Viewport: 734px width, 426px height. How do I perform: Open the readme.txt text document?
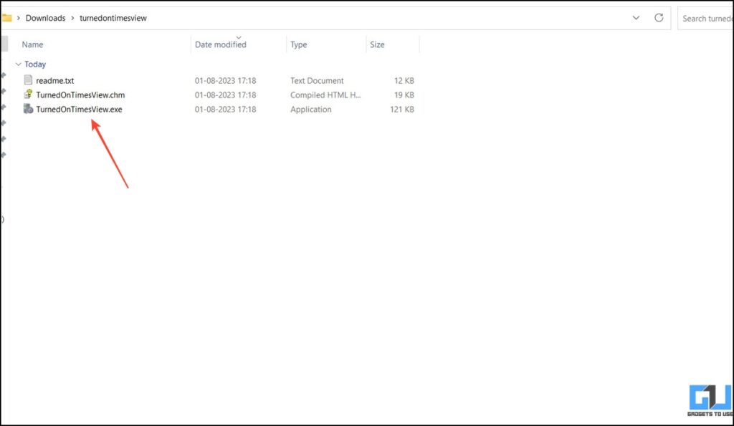(x=55, y=80)
